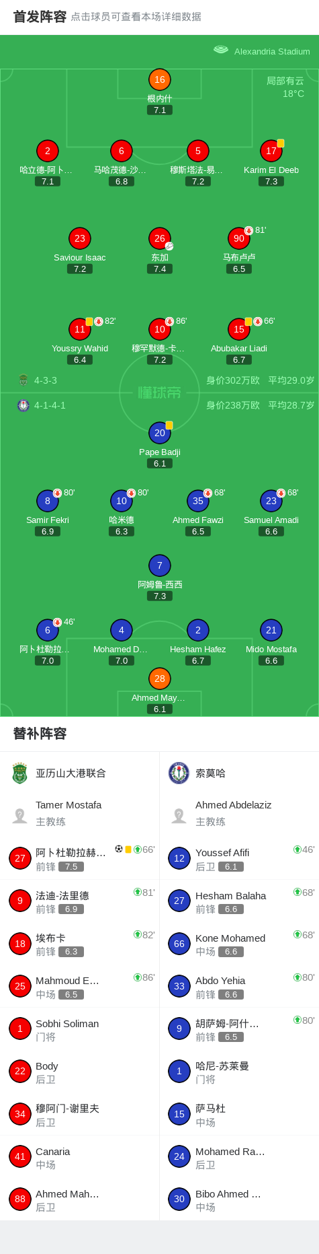
Task: Select blue number 7 player circle
Action: pyautogui.click(x=159, y=565)
